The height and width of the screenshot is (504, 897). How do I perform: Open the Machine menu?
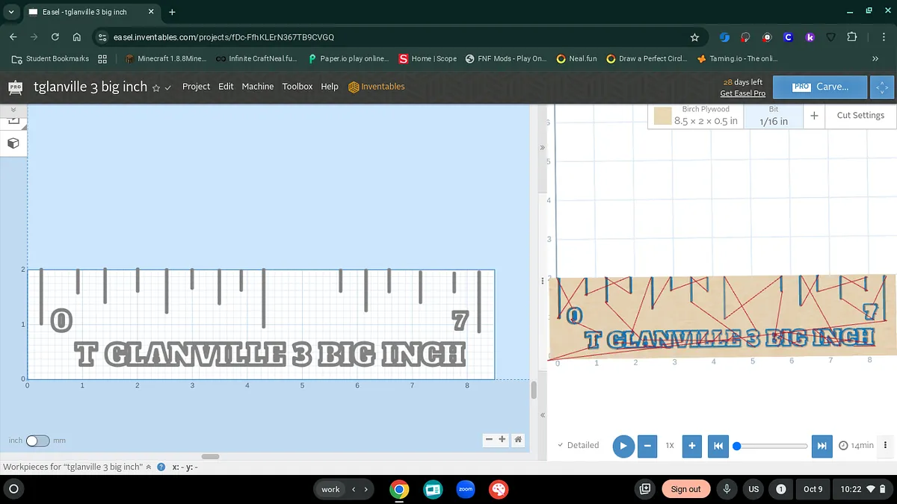coord(257,87)
